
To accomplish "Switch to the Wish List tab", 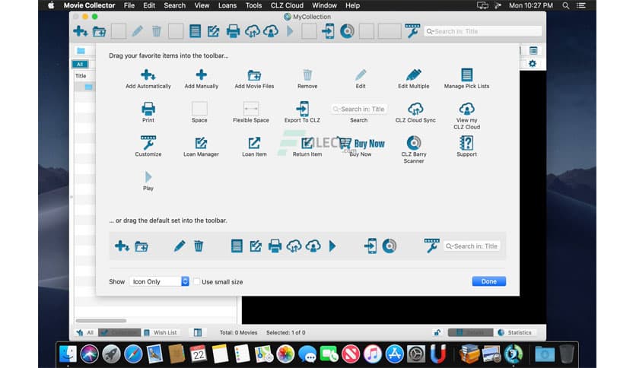I will (161, 332).
